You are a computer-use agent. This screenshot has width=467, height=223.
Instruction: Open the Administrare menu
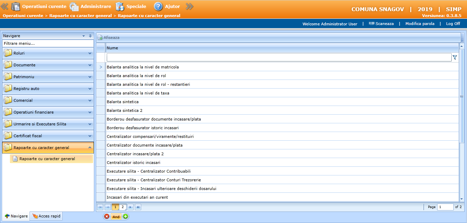point(90,6)
